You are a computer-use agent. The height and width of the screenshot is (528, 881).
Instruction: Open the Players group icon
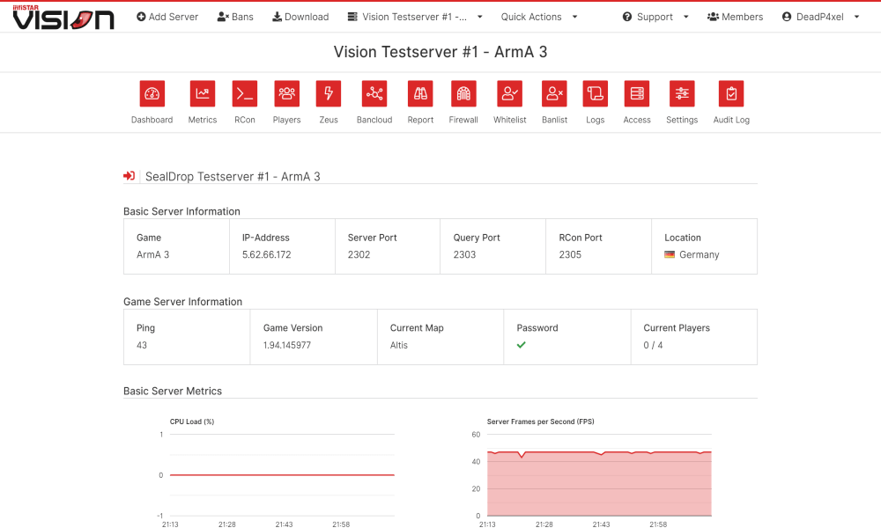coord(286,93)
